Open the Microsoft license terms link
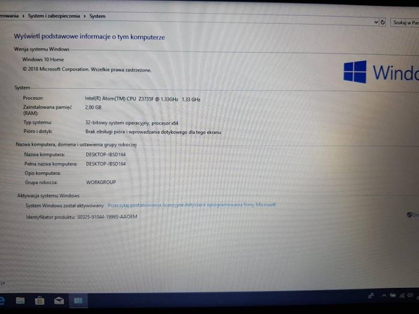419x314 pixels. [192, 205]
